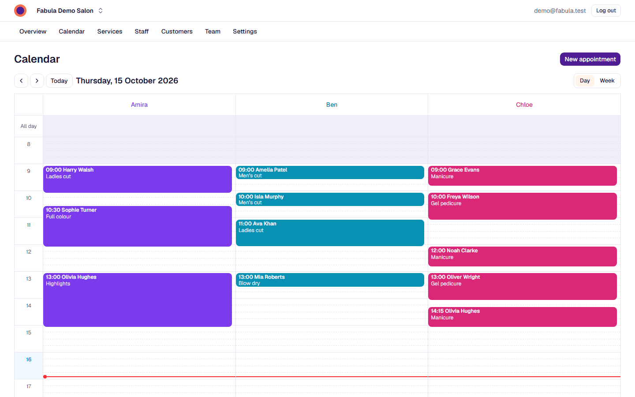Image resolution: width=635 pixels, height=397 pixels.
Task: Click the New appointment button
Action: (590, 59)
